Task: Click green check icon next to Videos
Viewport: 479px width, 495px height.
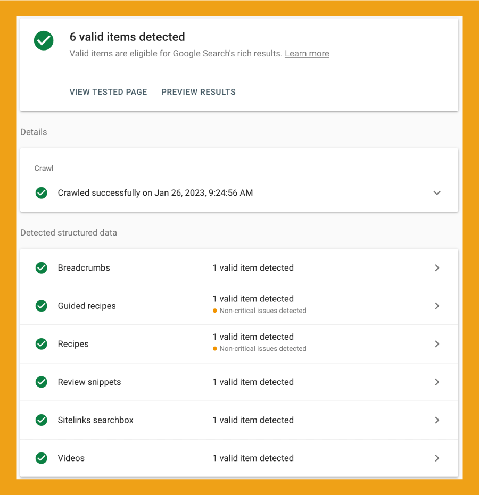Action: pyautogui.click(x=42, y=458)
